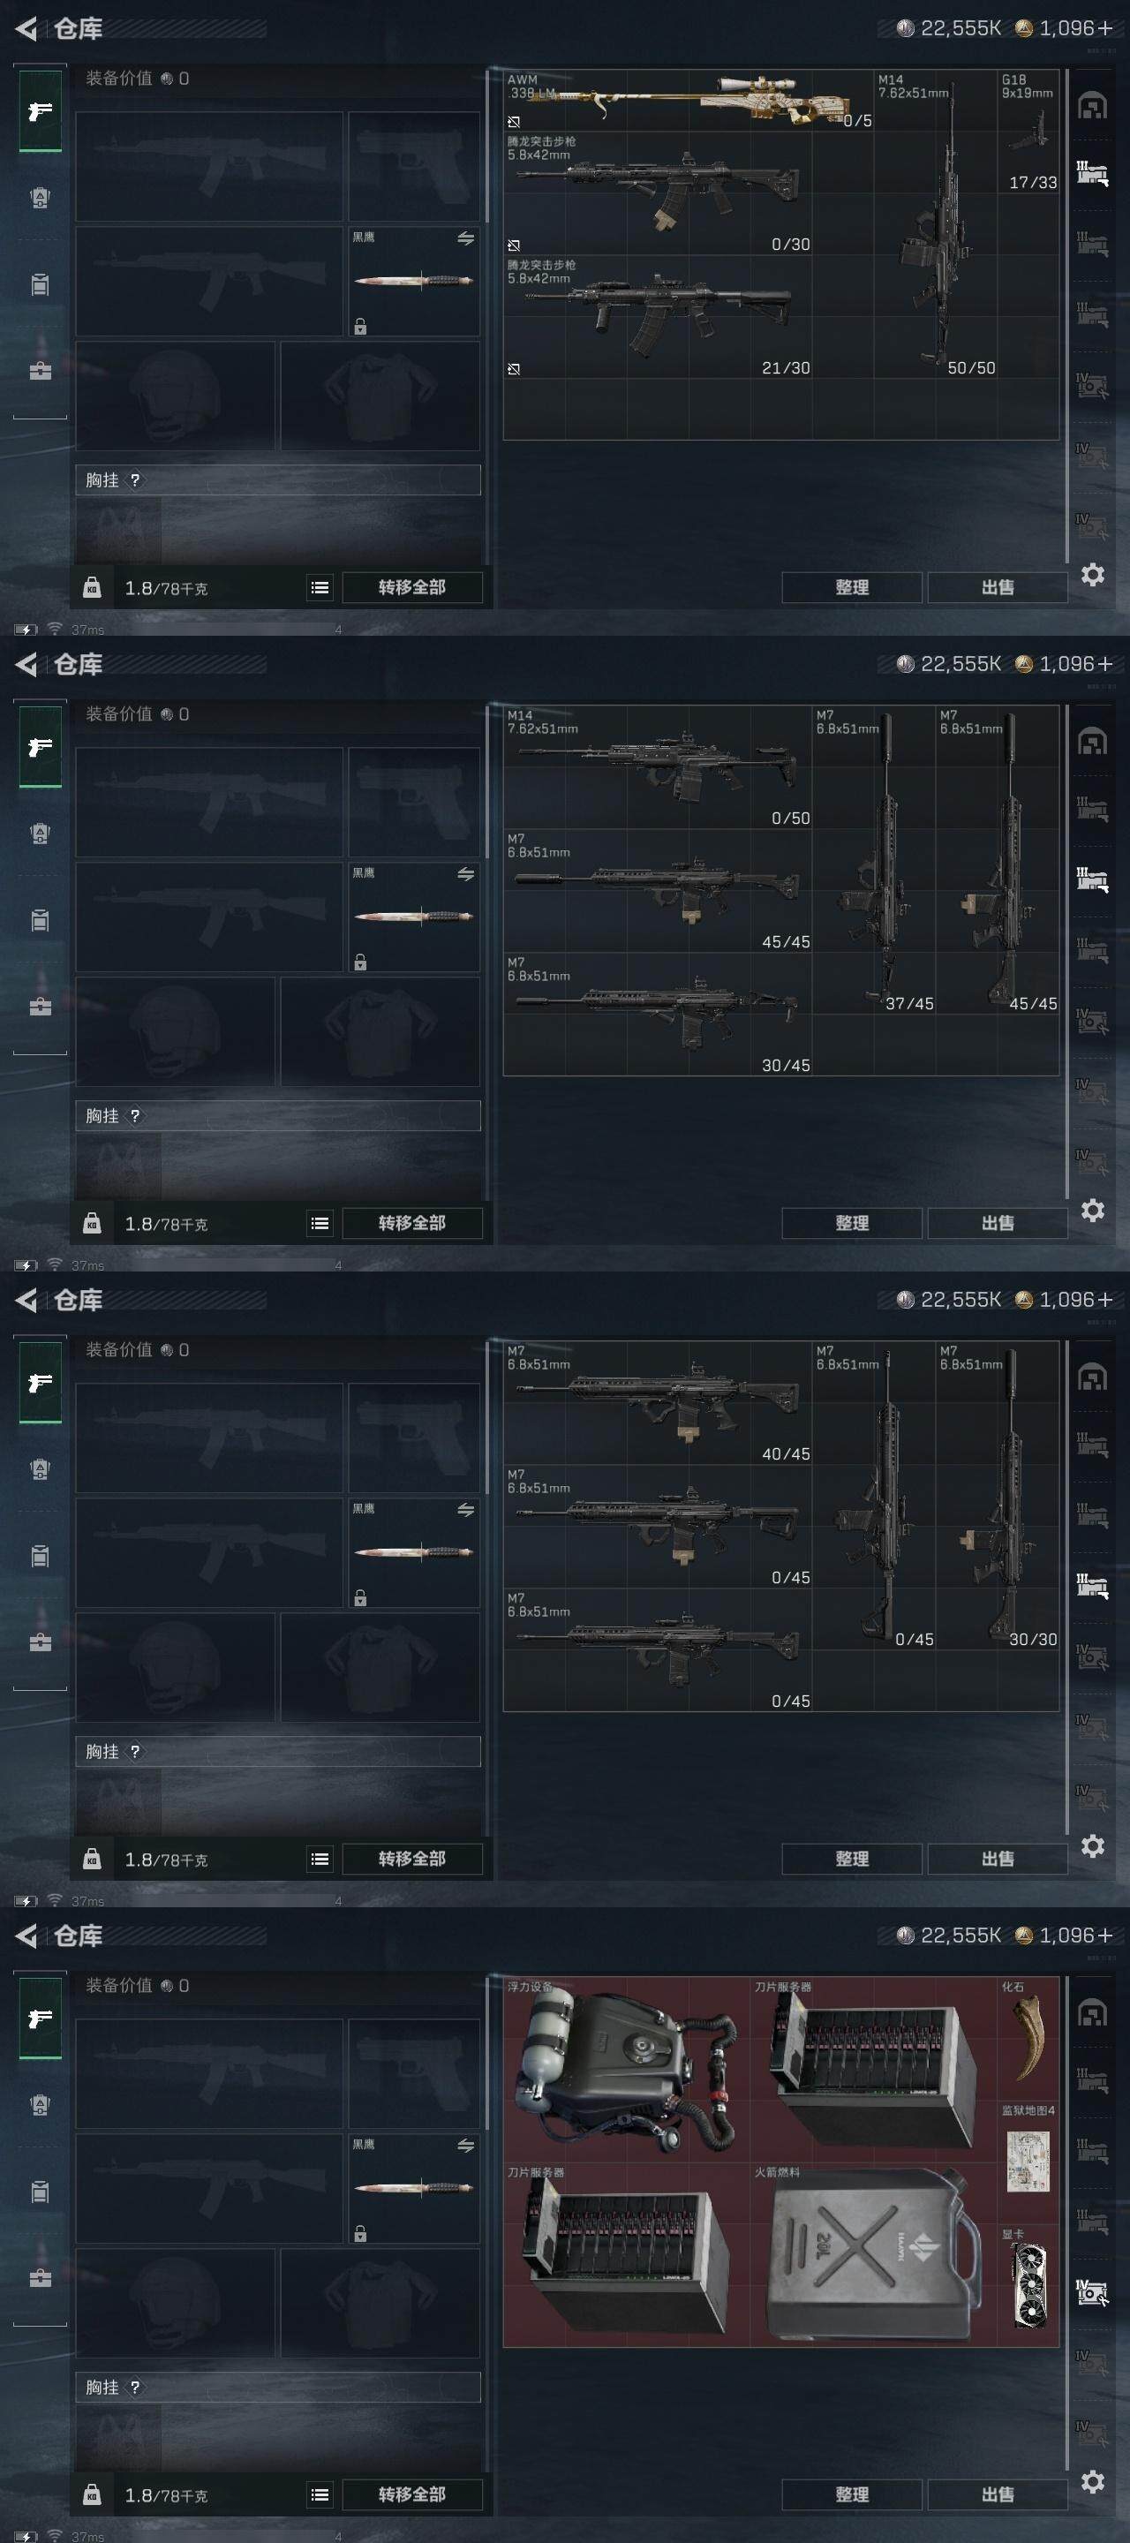Viewport: 1130px width, 2543px height.
Task: Expand the list menu next to 转移全部 on the AWM screen
Action: click(x=320, y=587)
